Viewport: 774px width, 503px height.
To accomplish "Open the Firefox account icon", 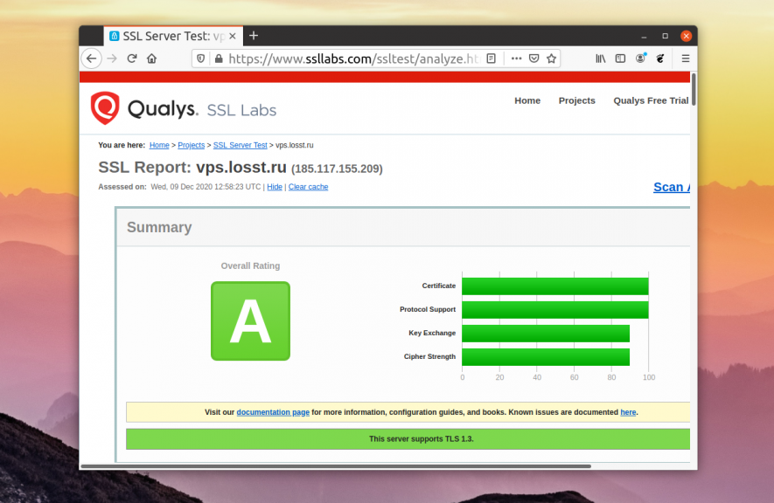I will (640, 59).
